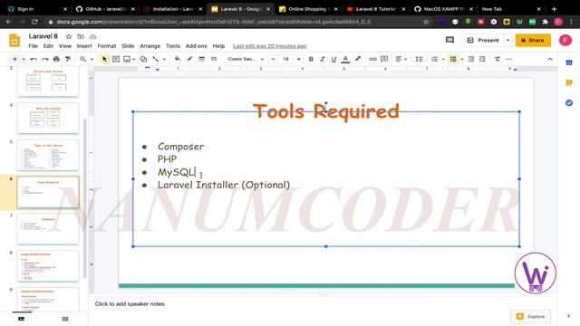Screen dimensions: 580x326
Task: Collapse the menus with chevron up
Action: [550, 59]
